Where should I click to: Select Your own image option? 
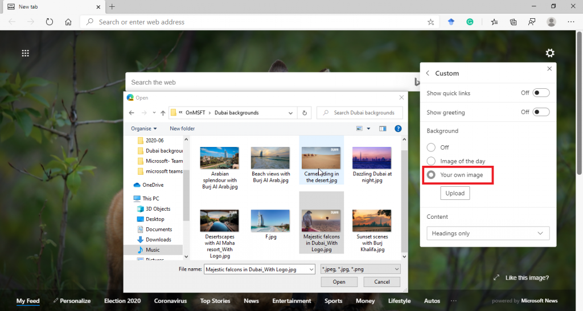[x=431, y=175]
